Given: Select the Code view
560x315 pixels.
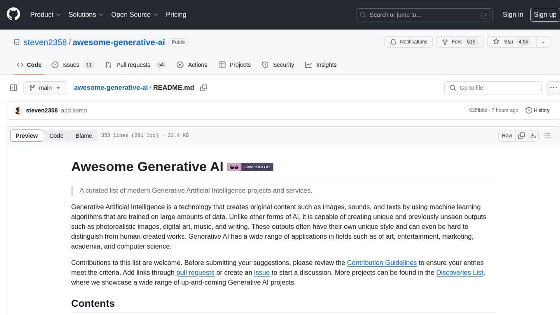Looking at the screenshot, I should pos(56,136).
